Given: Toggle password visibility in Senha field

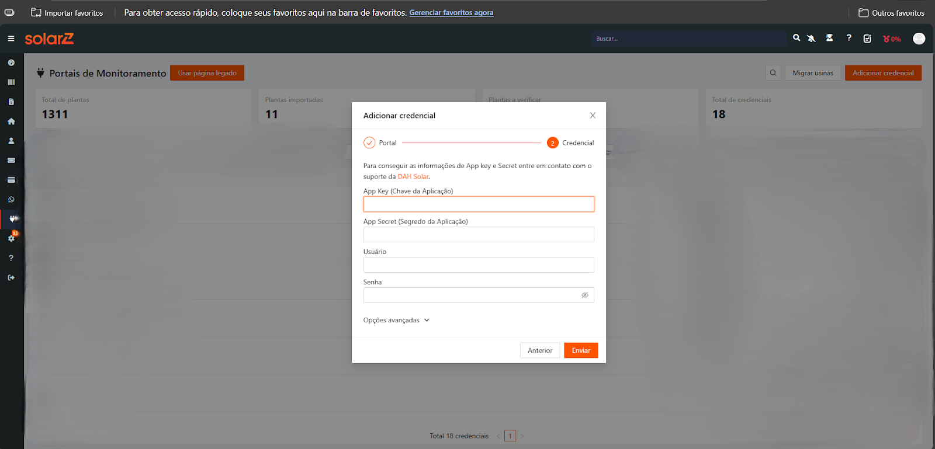Looking at the screenshot, I should [584, 295].
